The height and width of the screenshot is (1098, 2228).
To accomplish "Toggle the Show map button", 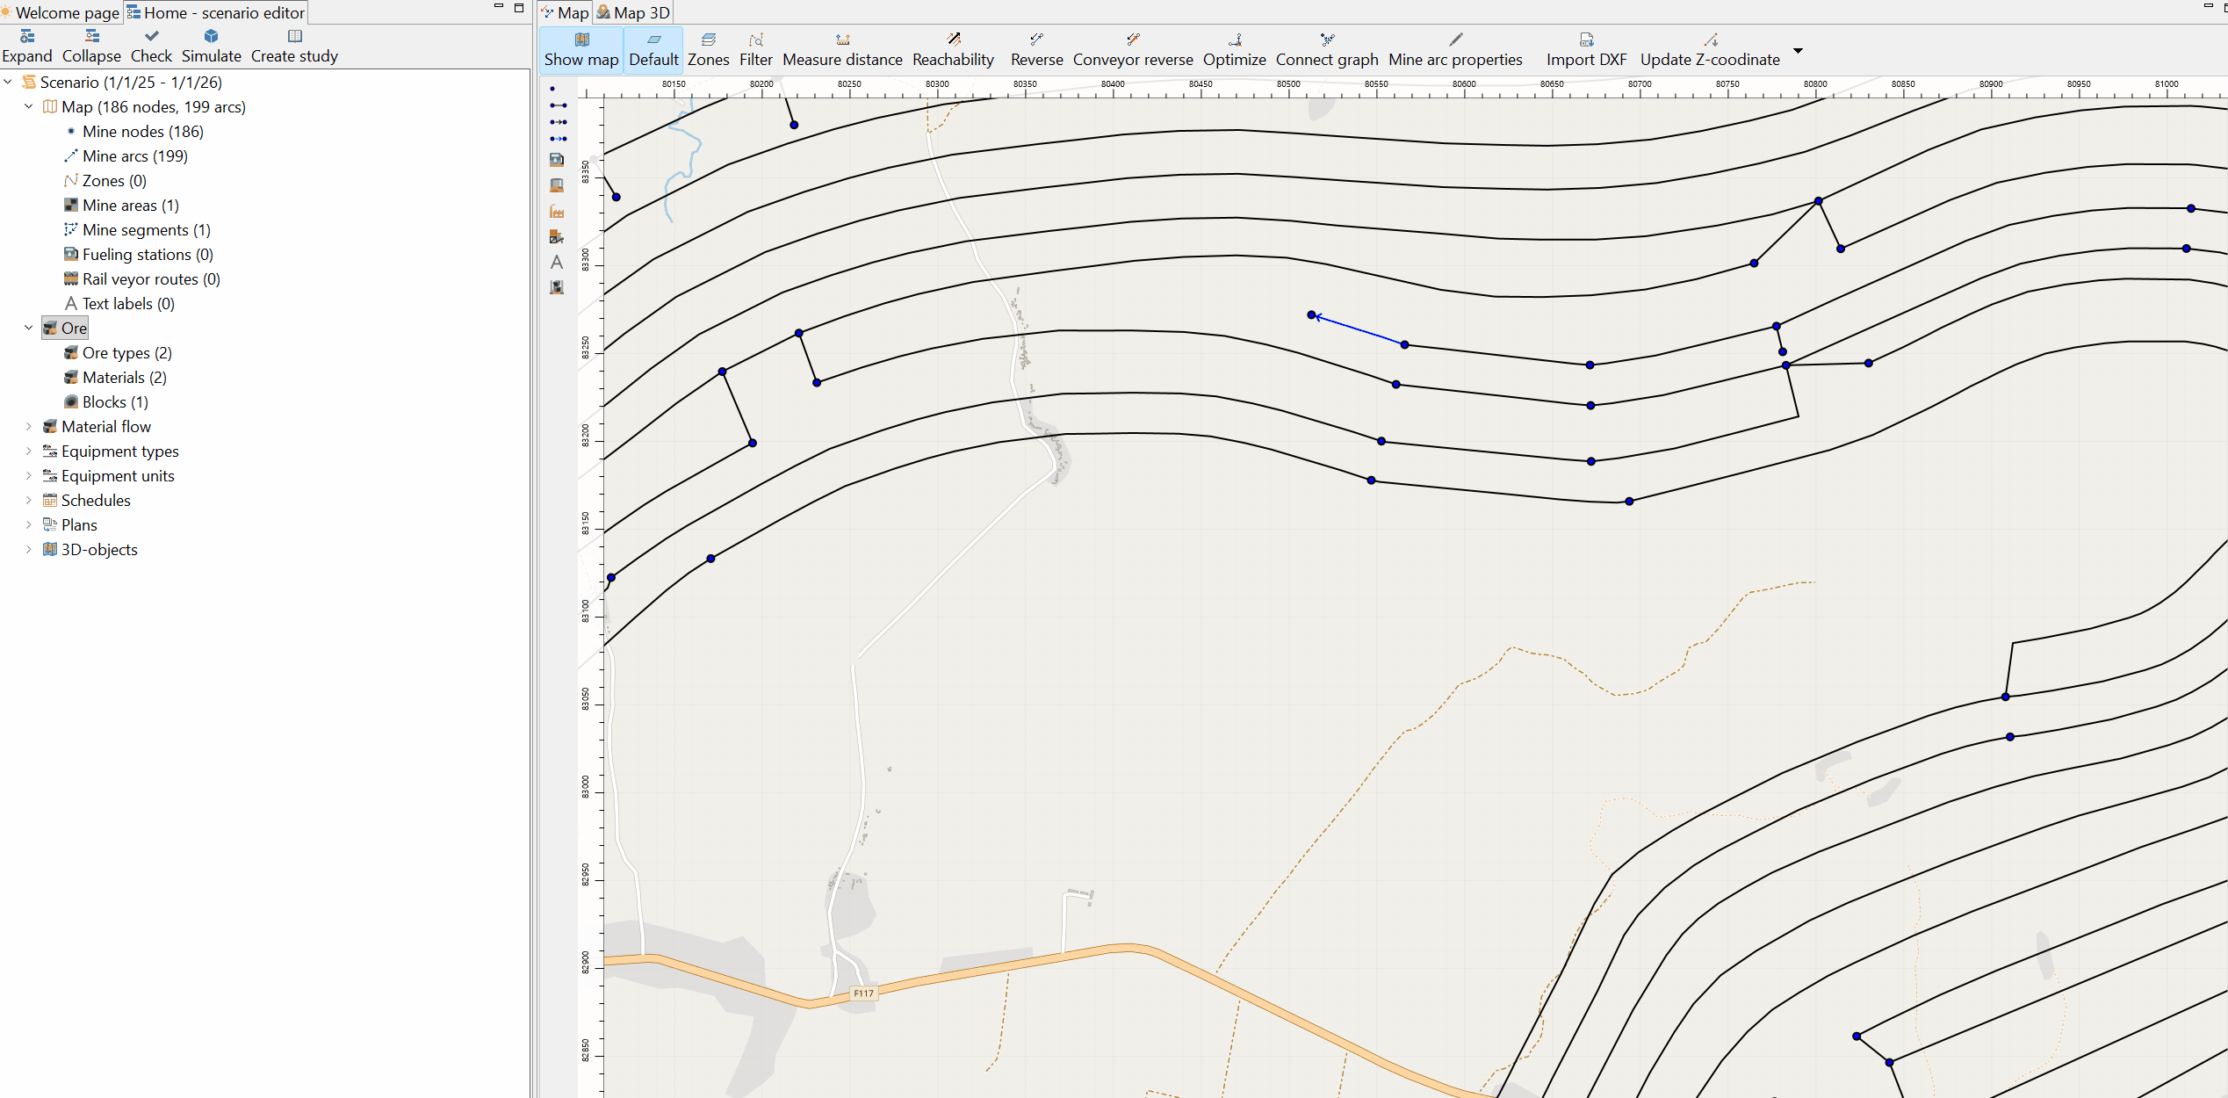I will (581, 50).
